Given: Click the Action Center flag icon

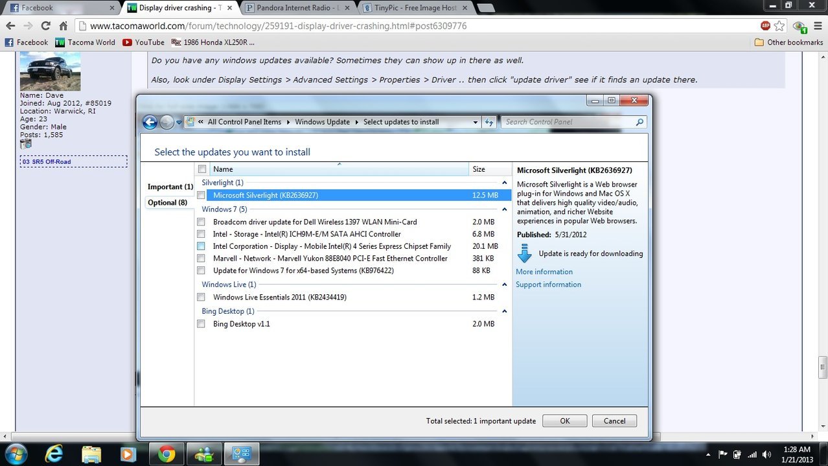Looking at the screenshot, I should click(x=722, y=454).
